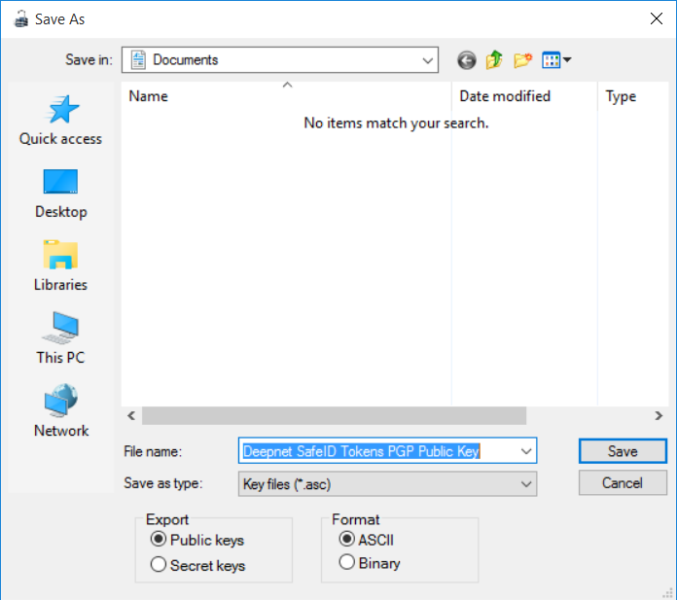Select Public keys export option

(x=159, y=540)
